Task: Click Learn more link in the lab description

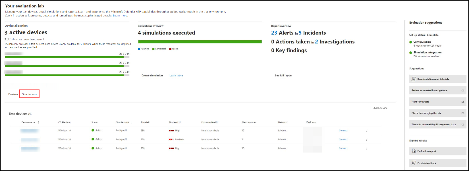Action: click(120, 16)
